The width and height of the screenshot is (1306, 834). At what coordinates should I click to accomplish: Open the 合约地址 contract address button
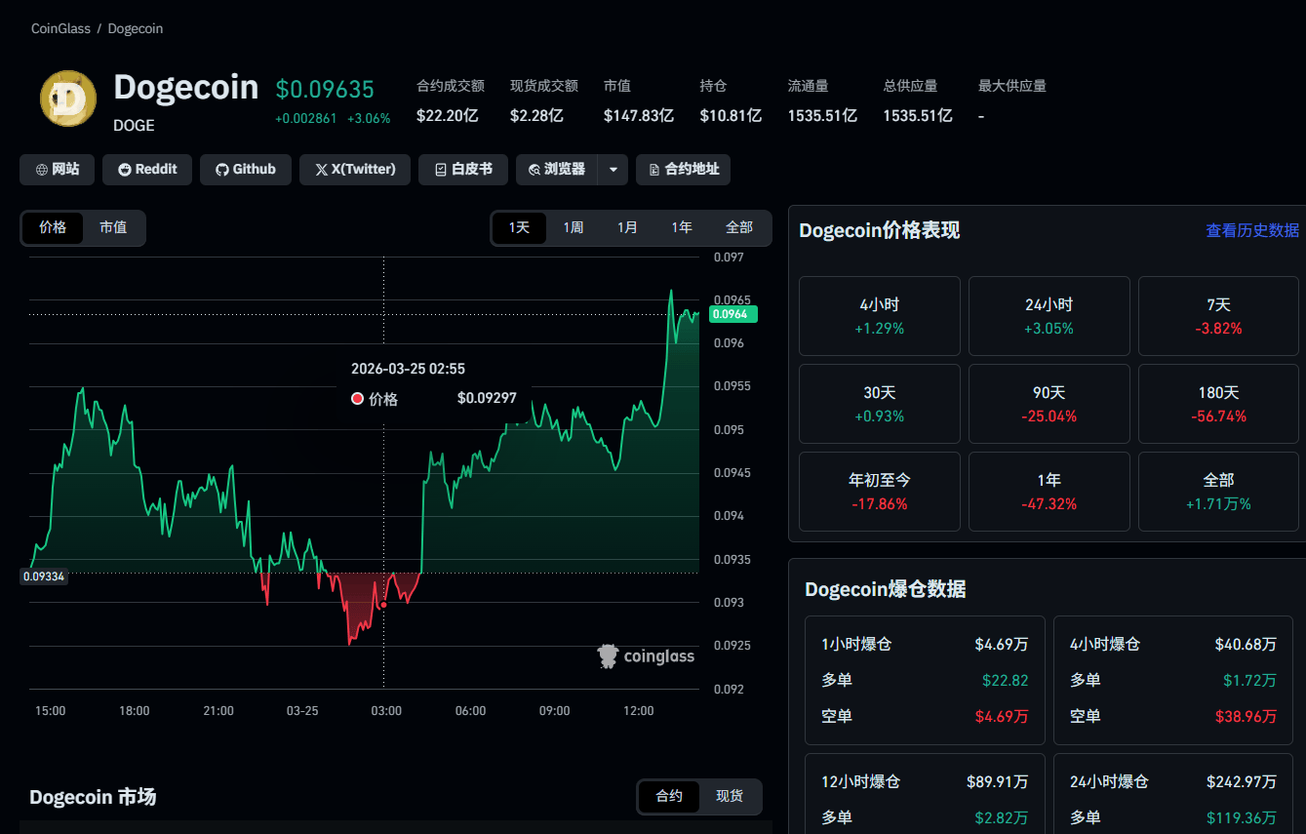pos(683,170)
